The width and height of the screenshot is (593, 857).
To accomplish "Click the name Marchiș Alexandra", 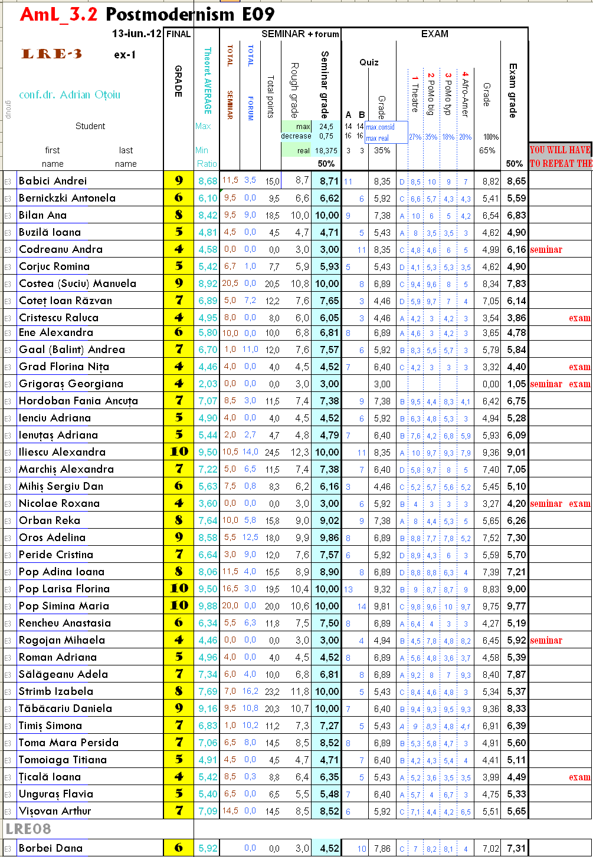I will click(66, 469).
